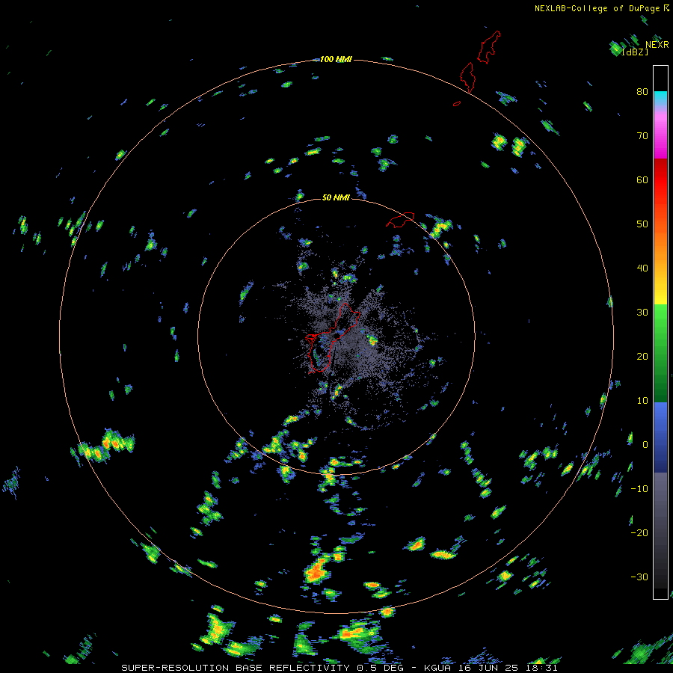
Task: Click the 50 NMI range ring label
Action: (336, 197)
